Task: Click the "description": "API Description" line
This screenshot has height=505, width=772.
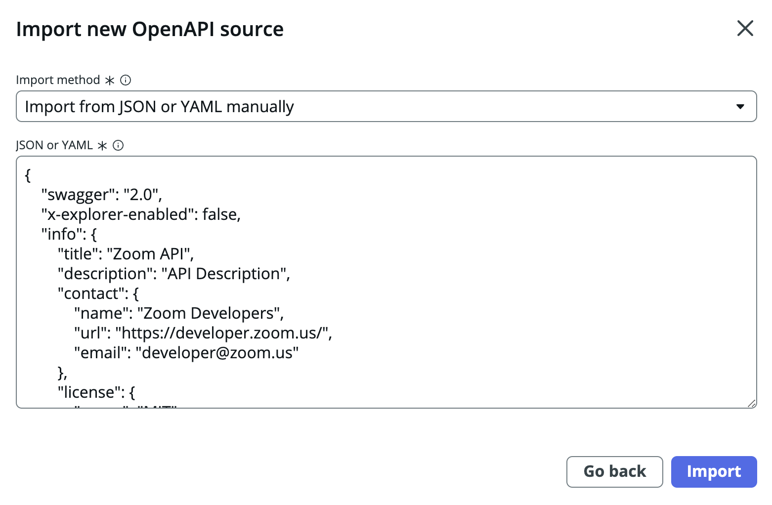Action: pos(173,274)
